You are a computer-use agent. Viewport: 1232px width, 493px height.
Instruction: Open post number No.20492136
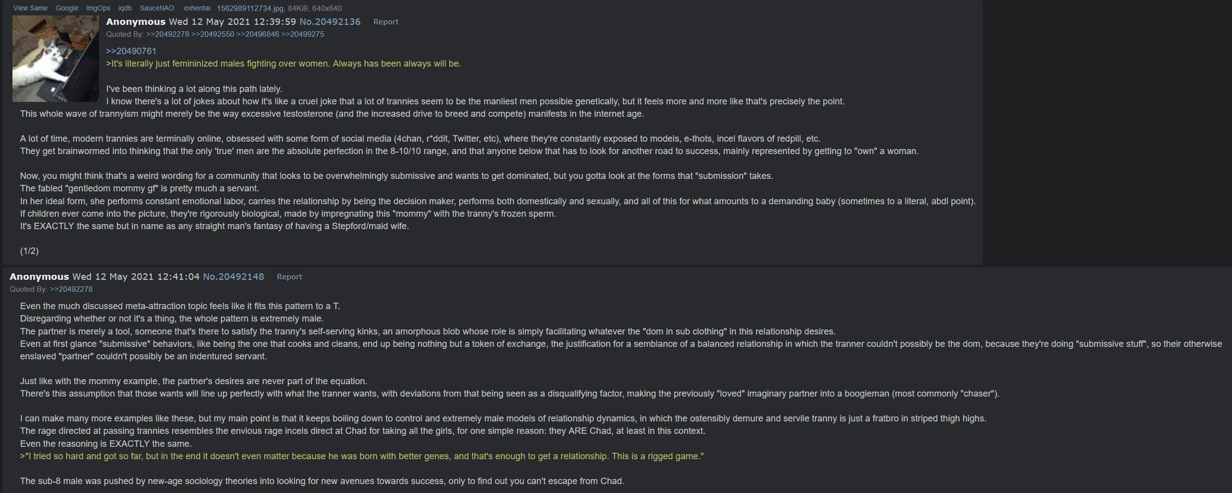pos(330,21)
